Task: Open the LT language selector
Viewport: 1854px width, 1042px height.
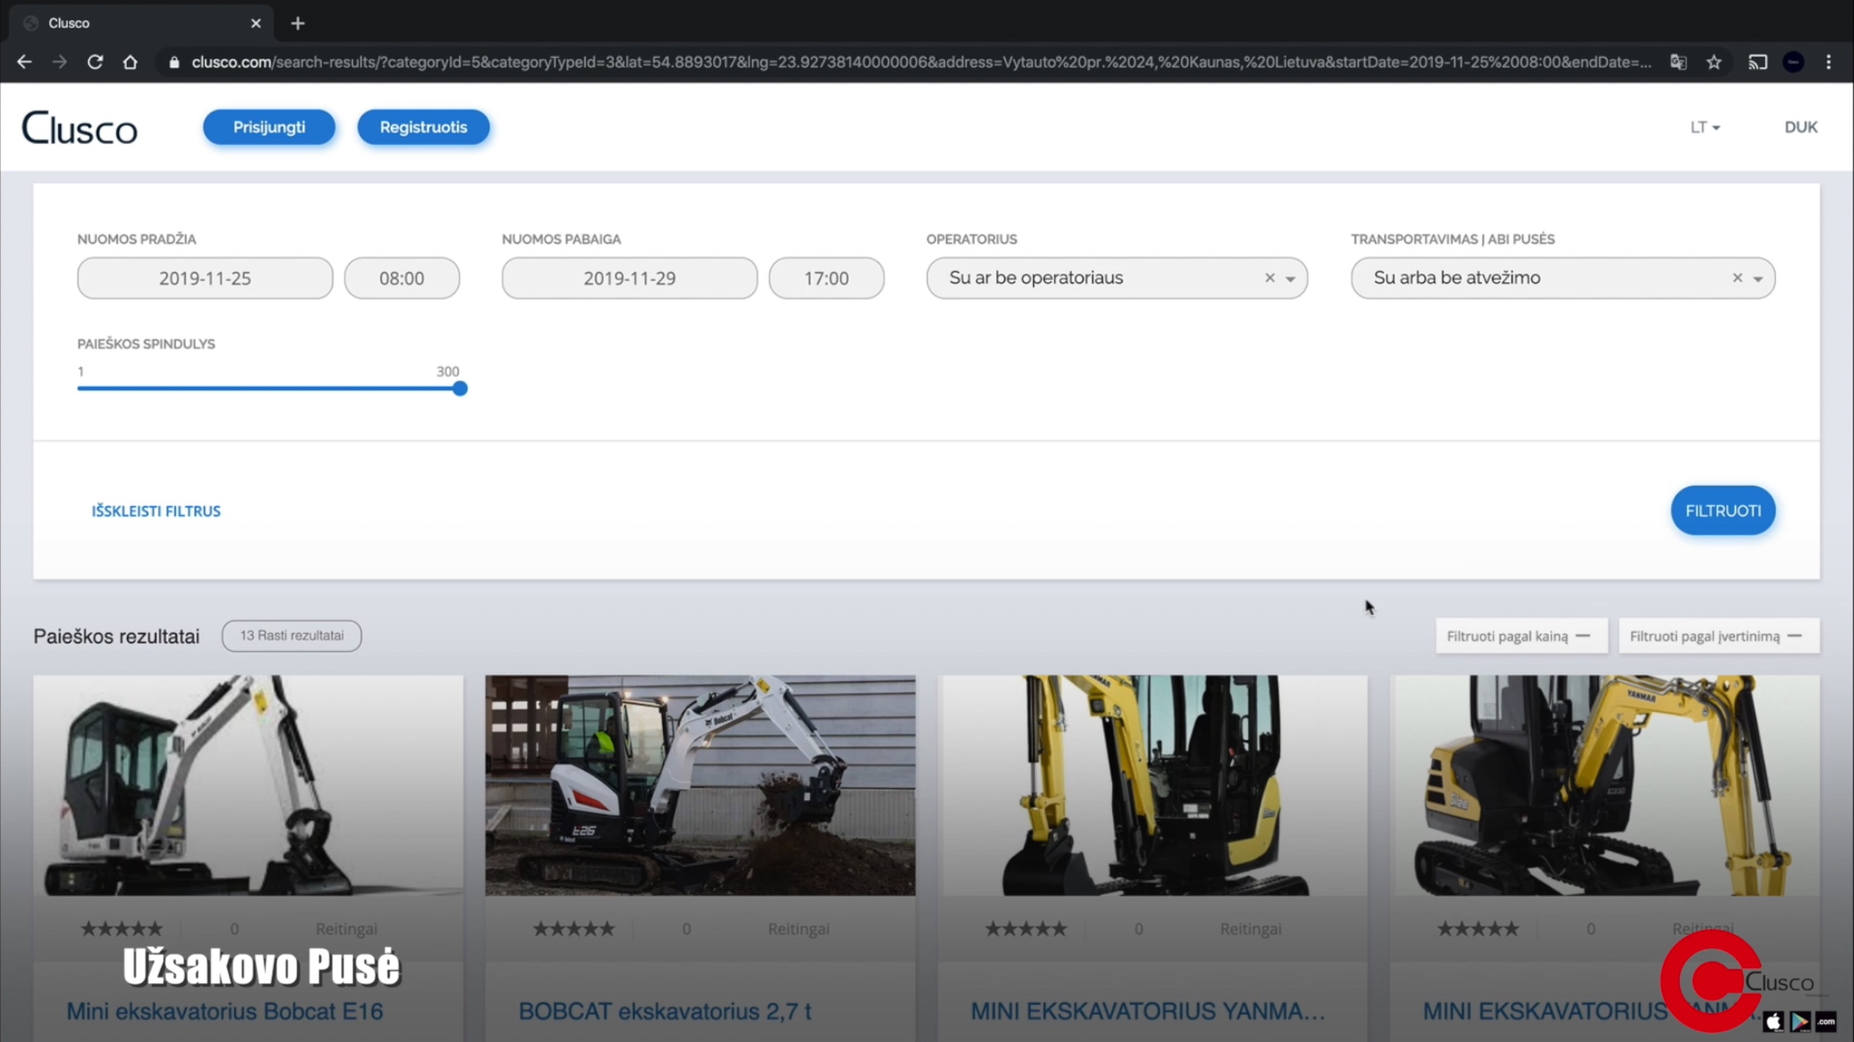Action: point(1705,128)
